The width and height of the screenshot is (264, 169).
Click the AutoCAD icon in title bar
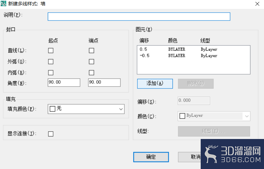(x=3, y=3)
